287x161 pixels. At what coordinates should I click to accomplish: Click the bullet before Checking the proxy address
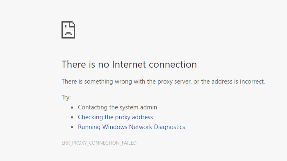point(72,117)
